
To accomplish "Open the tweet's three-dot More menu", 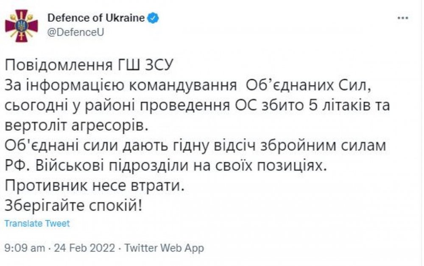I will pos(403,18).
